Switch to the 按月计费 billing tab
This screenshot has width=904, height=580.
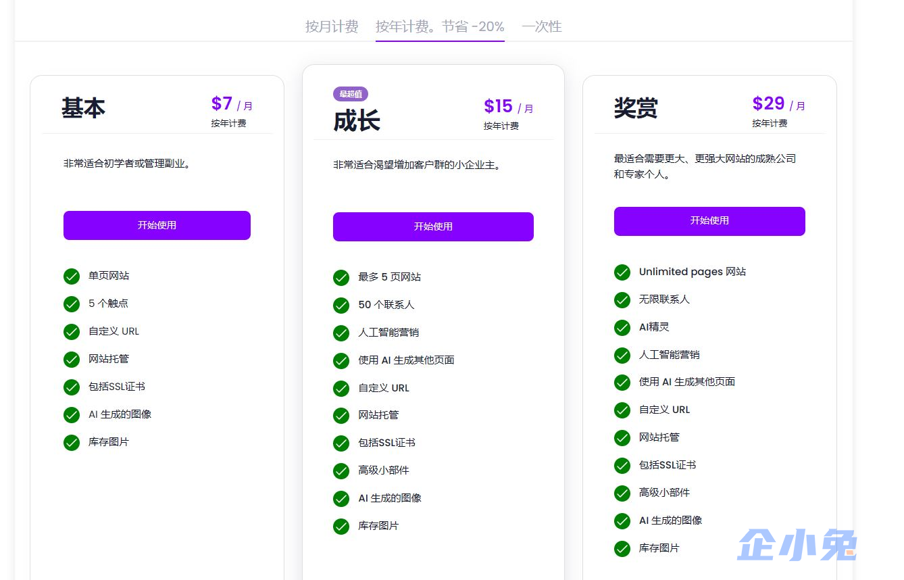[x=331, y=26]
